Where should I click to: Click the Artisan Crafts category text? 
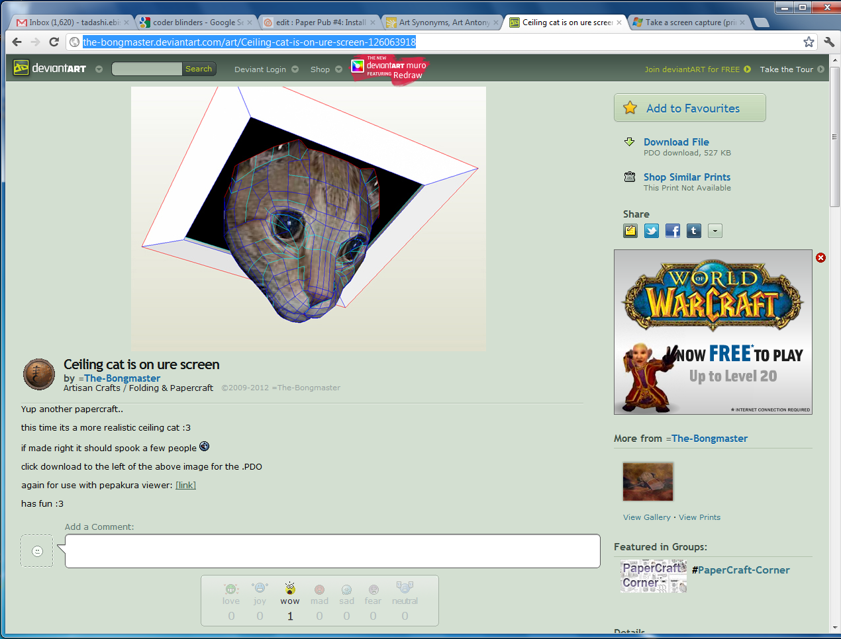(x=92, y=388)
